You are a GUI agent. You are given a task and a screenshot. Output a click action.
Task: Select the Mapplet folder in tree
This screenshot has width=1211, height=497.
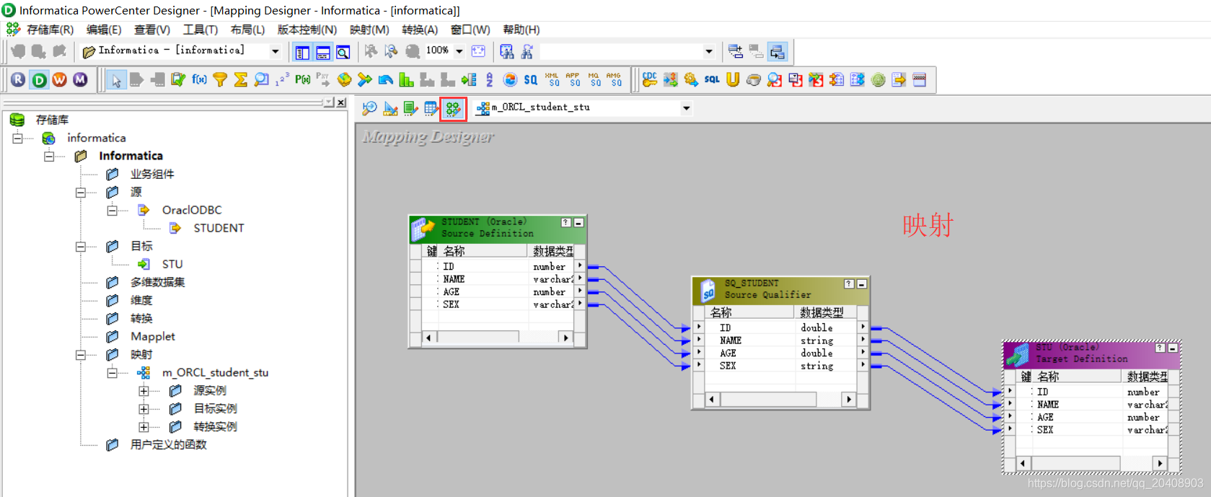(x=153, y=336)
